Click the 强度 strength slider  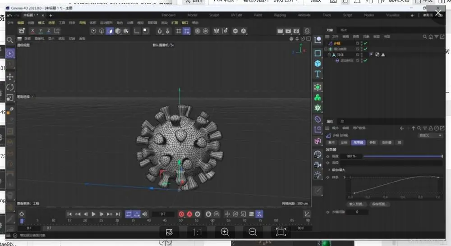coord(403,156)
